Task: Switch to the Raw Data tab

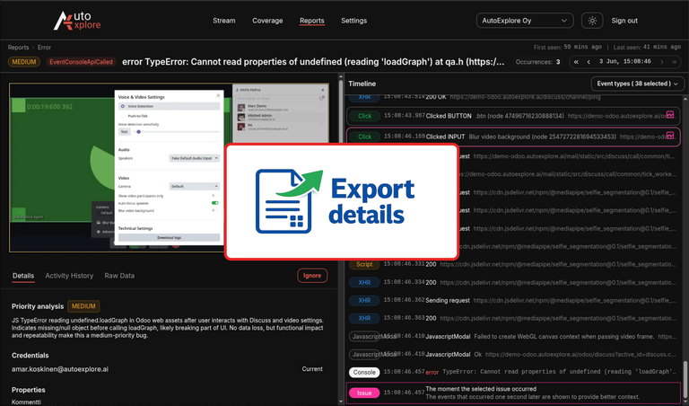Action: 119,276
